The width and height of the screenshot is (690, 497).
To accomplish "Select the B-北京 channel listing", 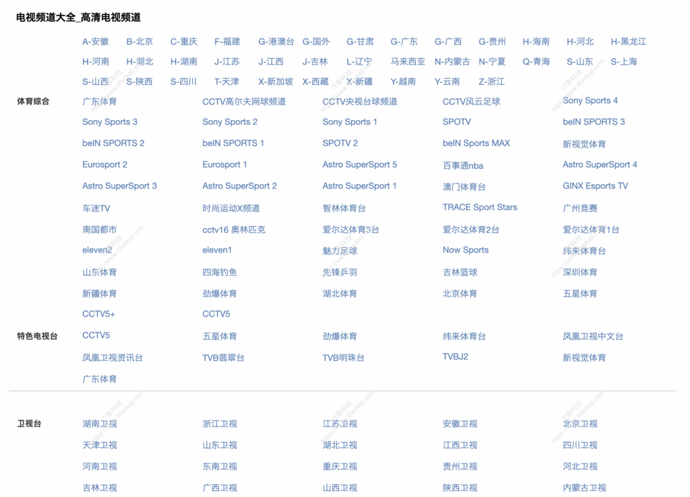I will tap(139, 41).
